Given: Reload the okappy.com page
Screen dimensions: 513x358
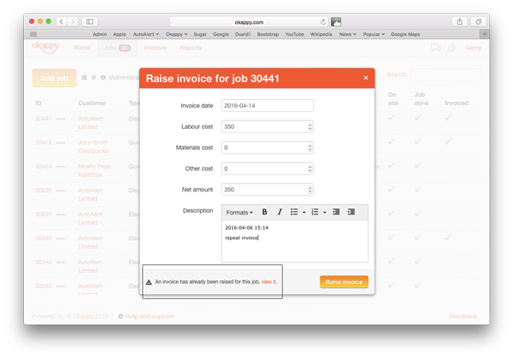Looking at the screenshot, I should pyautogui.click(x=323, y=22).
